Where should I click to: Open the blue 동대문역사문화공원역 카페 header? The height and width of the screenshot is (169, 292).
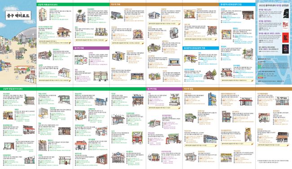coord(201,48)
